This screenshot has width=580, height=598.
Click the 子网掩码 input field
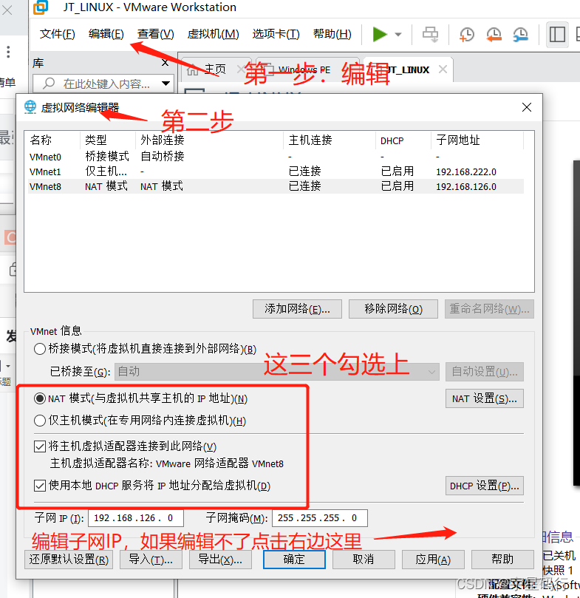[x=319, y=518]
